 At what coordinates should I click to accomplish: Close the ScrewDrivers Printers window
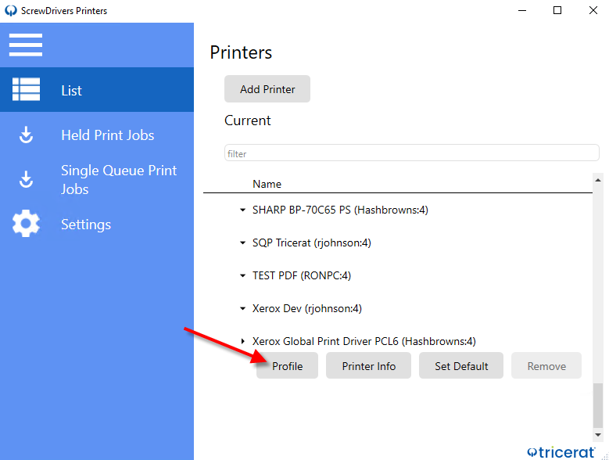pyautogui.click(x=593, y=10)
